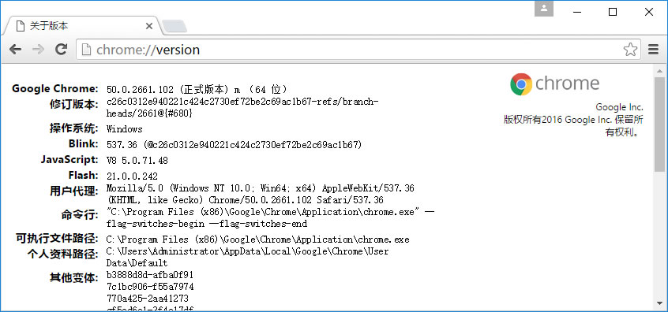The width and height of the screenshot is (668, 312).
Task: Click the Chrome version number 50.0.2661.102
Action: [141, 90]
